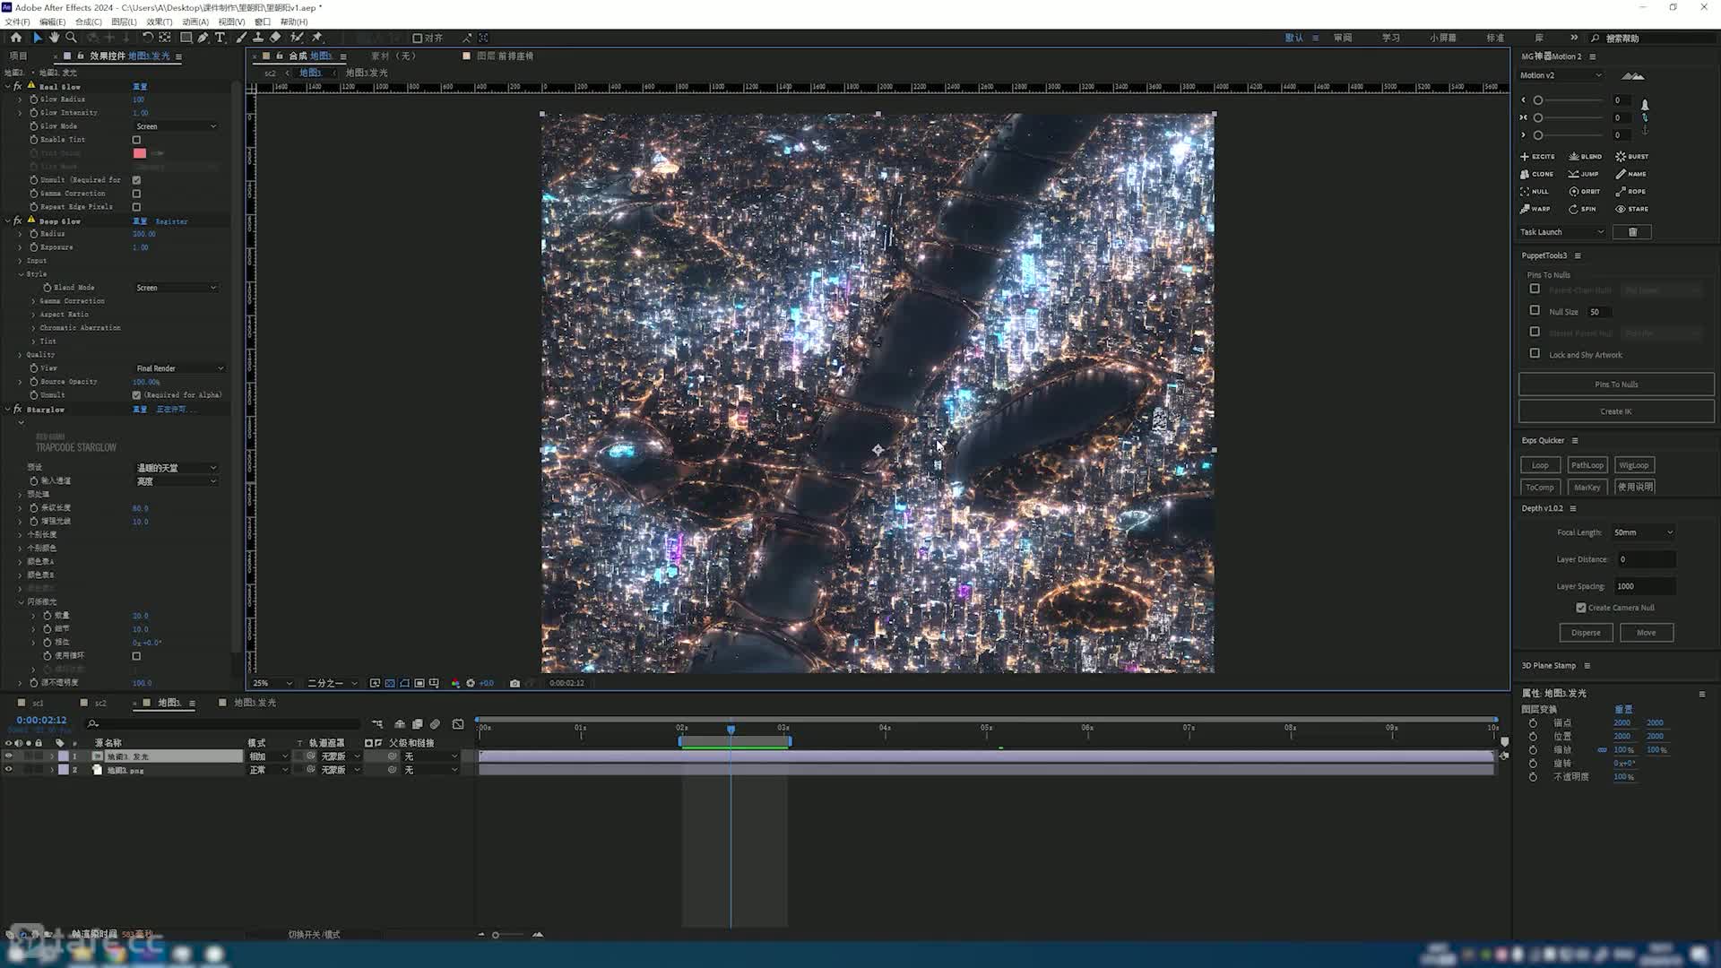
Task: Select the Rotation tool
Action: (x=148, y=38)
